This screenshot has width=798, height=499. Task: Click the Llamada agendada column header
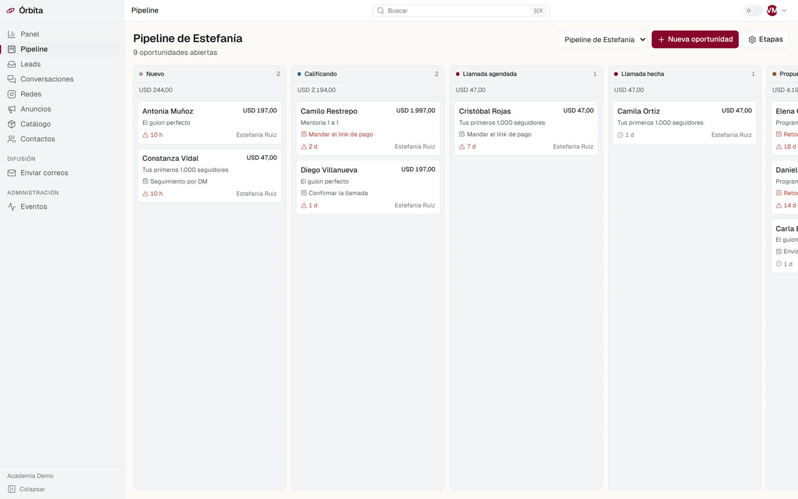[526, 74]
